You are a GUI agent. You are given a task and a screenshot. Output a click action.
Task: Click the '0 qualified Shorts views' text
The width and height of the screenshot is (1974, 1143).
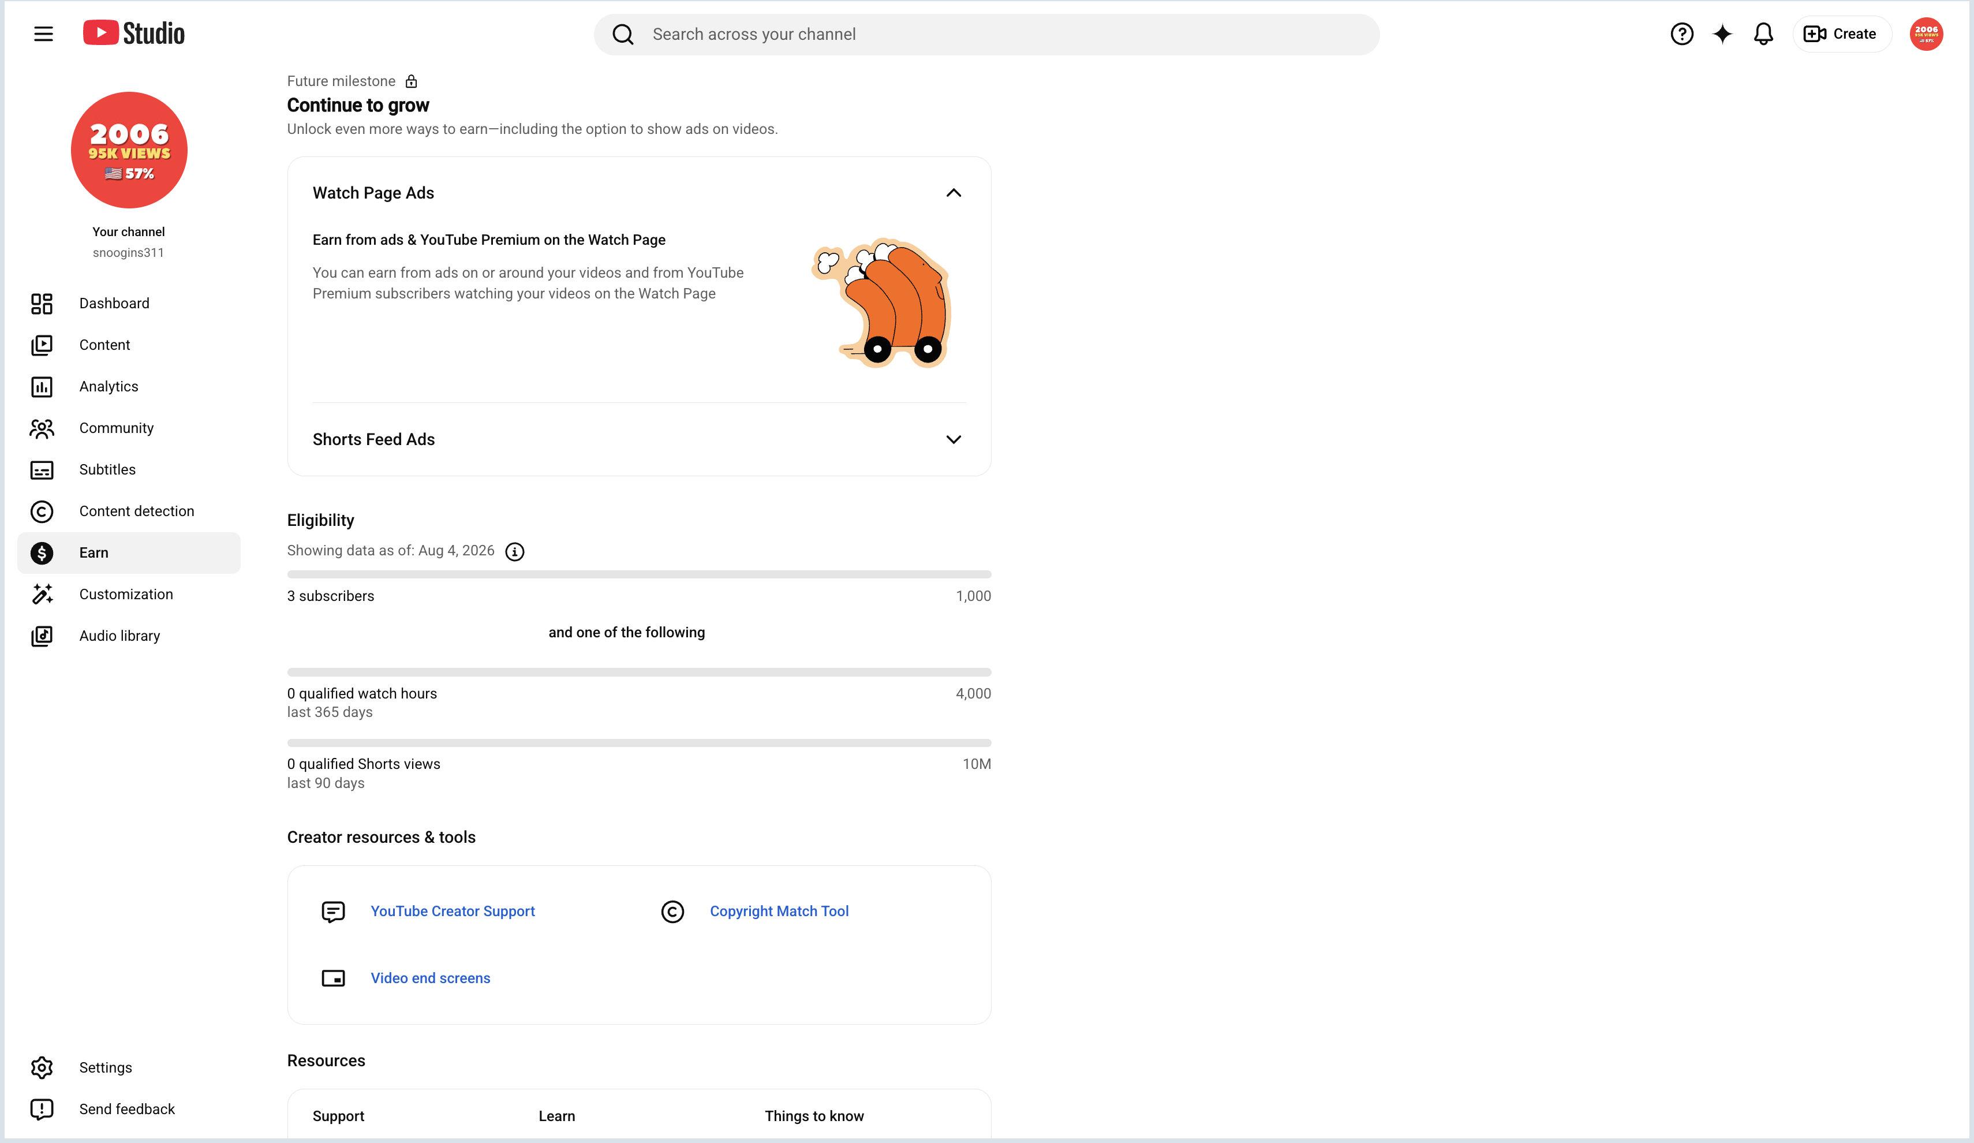coord(364,764)
